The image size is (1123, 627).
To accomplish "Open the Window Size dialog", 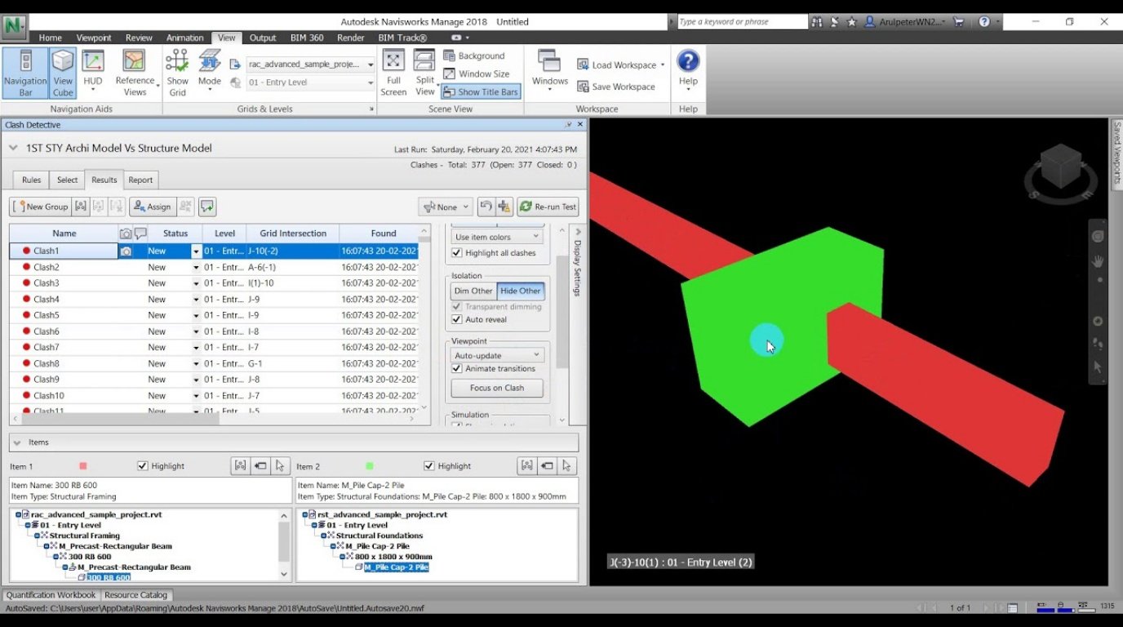I will [x=477, y=73].
